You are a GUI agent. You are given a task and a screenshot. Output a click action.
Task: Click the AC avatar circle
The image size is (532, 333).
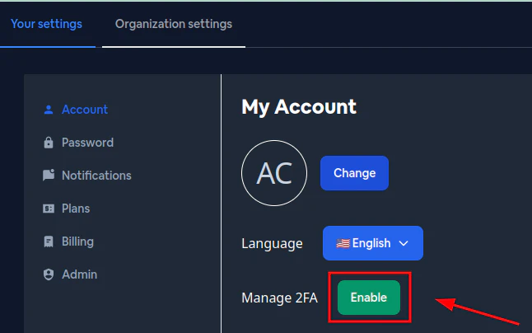(x=274, y=173)
